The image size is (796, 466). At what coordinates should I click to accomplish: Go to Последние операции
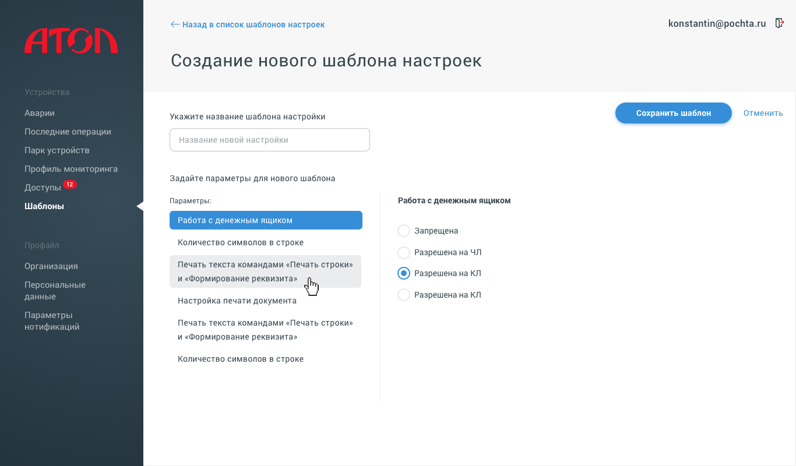pyautogui.click(x=68, y=132)
